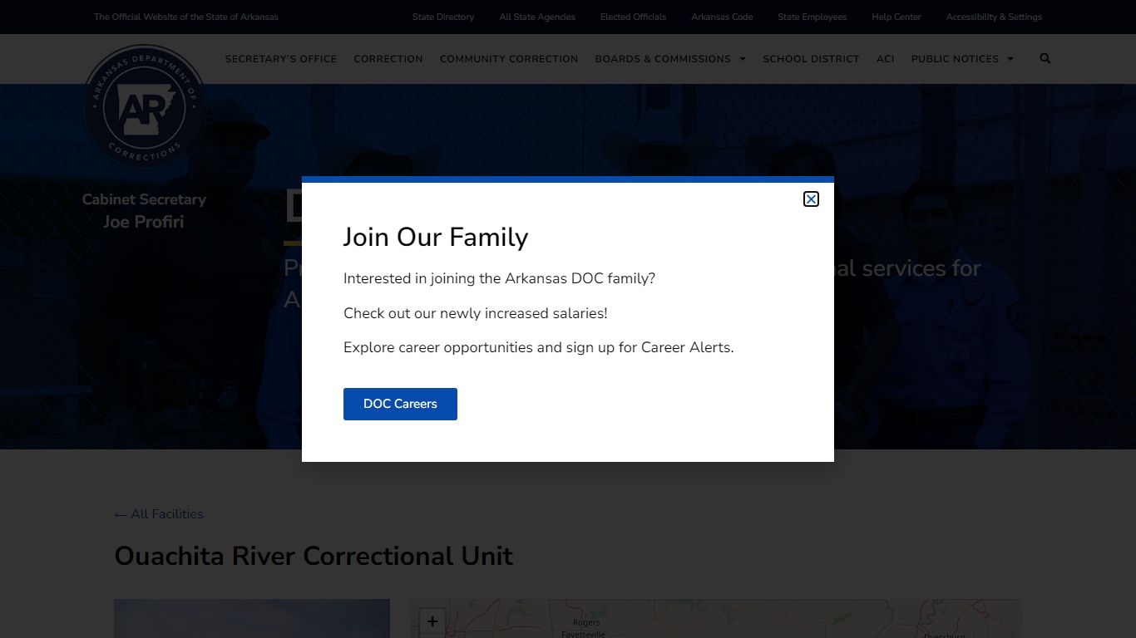Viewport: 1136px width, 638px height.
Task: Select School District in navigation
Action: 811,59
